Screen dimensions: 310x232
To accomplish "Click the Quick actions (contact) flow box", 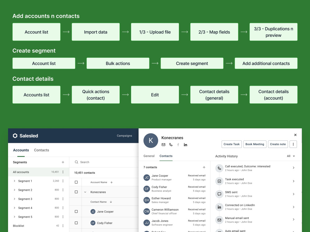I will (x=96, y=95).
